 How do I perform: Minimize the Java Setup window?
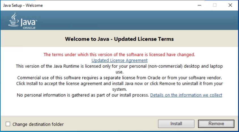(199, 5)
